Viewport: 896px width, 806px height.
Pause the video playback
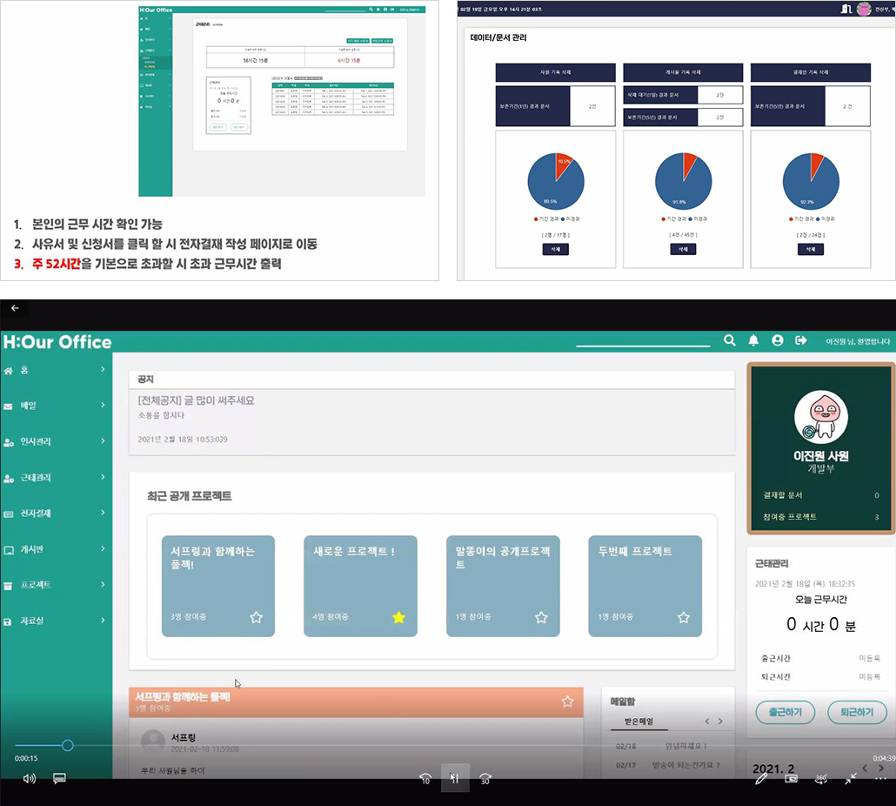click(455, 778)
